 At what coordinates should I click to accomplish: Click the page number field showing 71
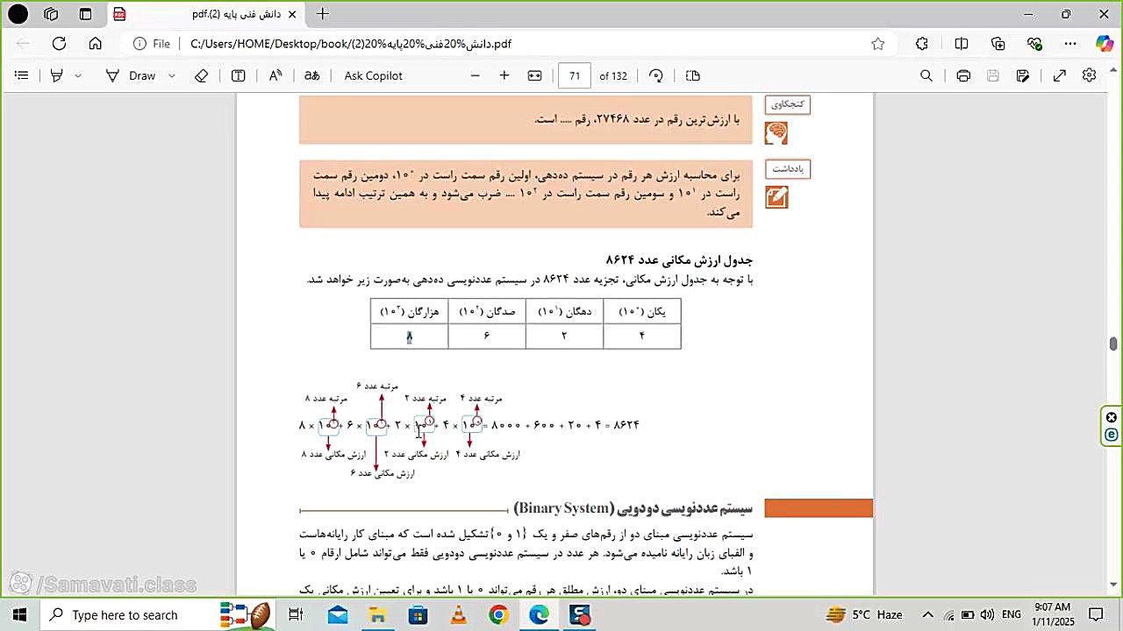(x=575, y=75)
